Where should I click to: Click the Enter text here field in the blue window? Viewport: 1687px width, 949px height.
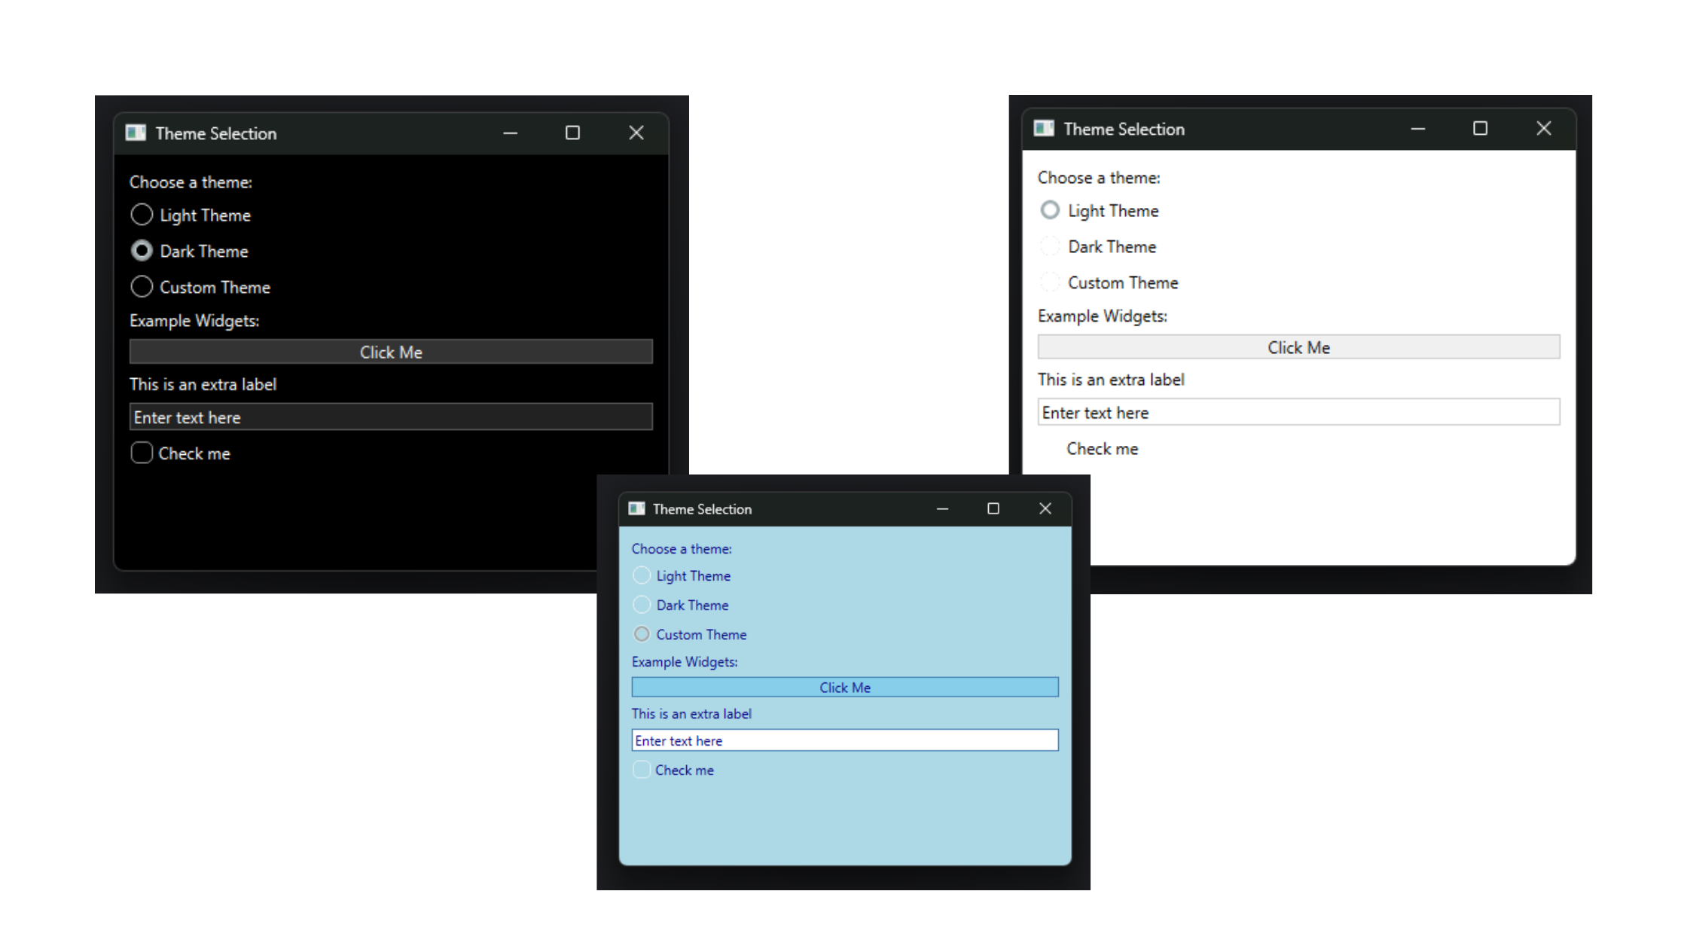(x=844, y=740)
